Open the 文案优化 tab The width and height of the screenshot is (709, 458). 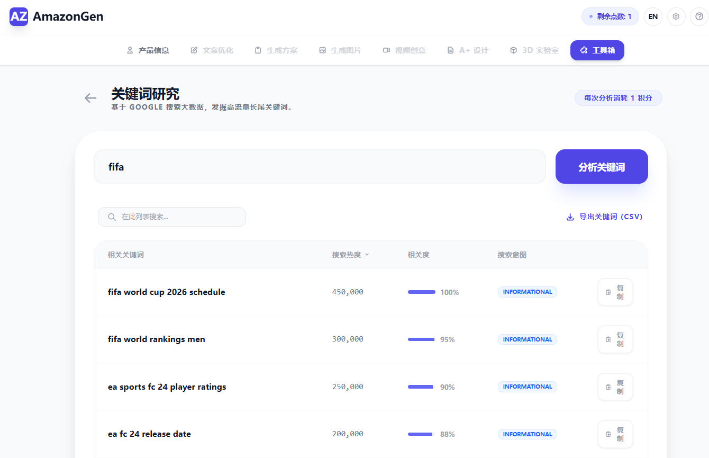point(212,50)
